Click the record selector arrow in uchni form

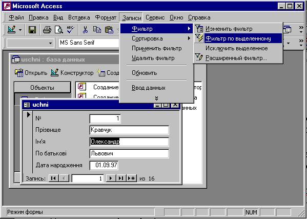pos(28,114)
